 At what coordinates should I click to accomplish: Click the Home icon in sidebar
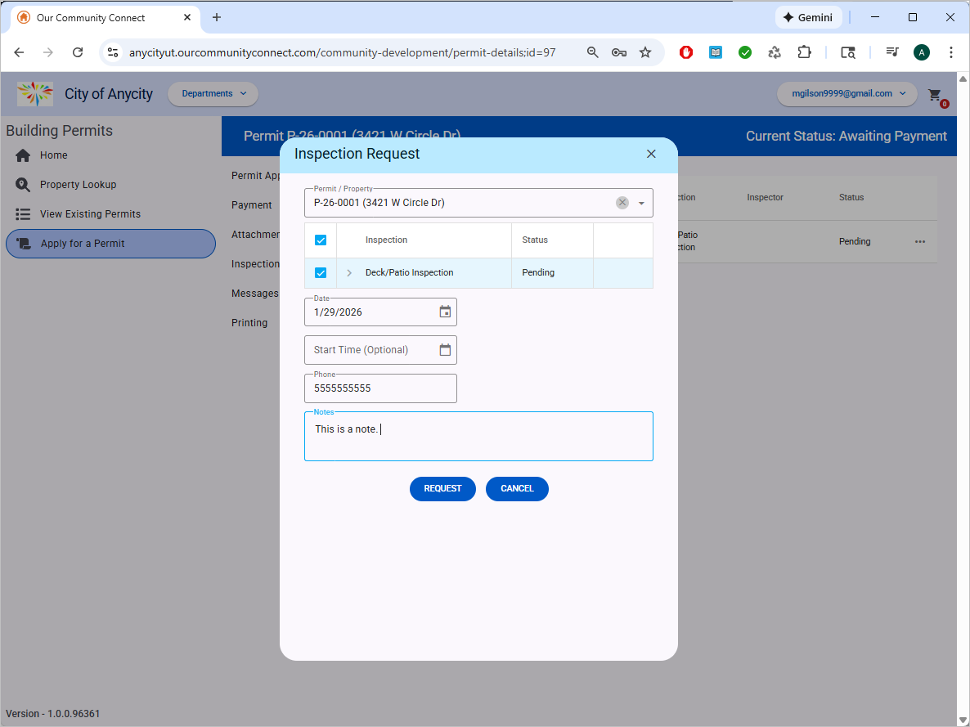[x=23, y=155]
